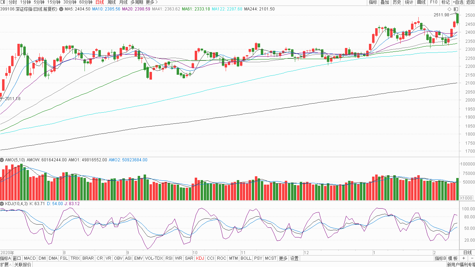Switch sub-chart to DMA indicator
Screen dimensions: 475x267
coord(53,258)
